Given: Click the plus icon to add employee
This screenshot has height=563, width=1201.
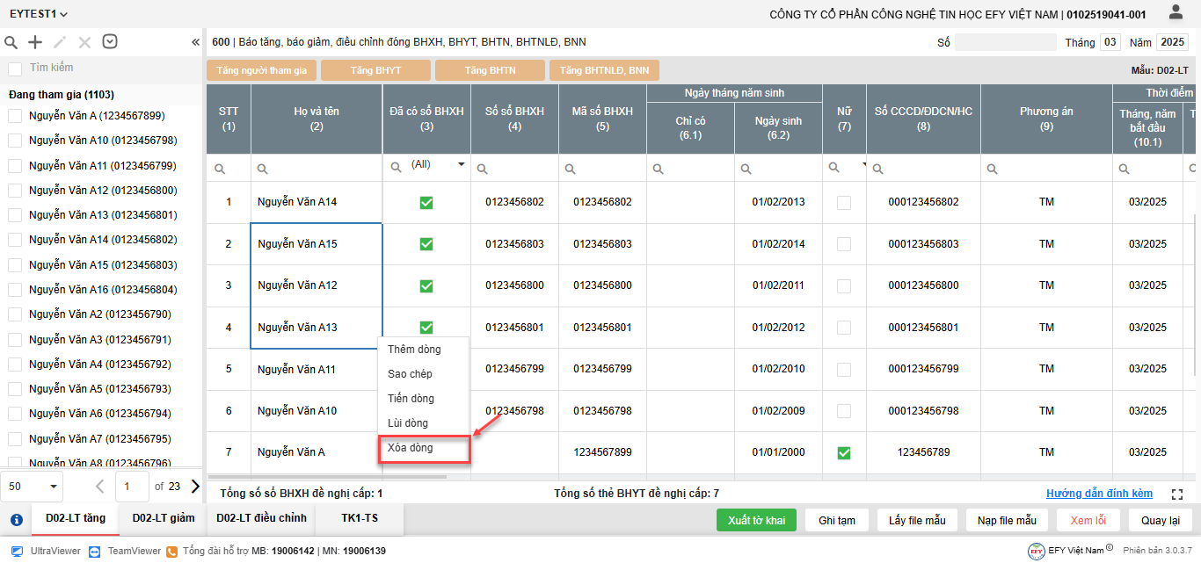Looking at the screenshot, I should point(35,42).
